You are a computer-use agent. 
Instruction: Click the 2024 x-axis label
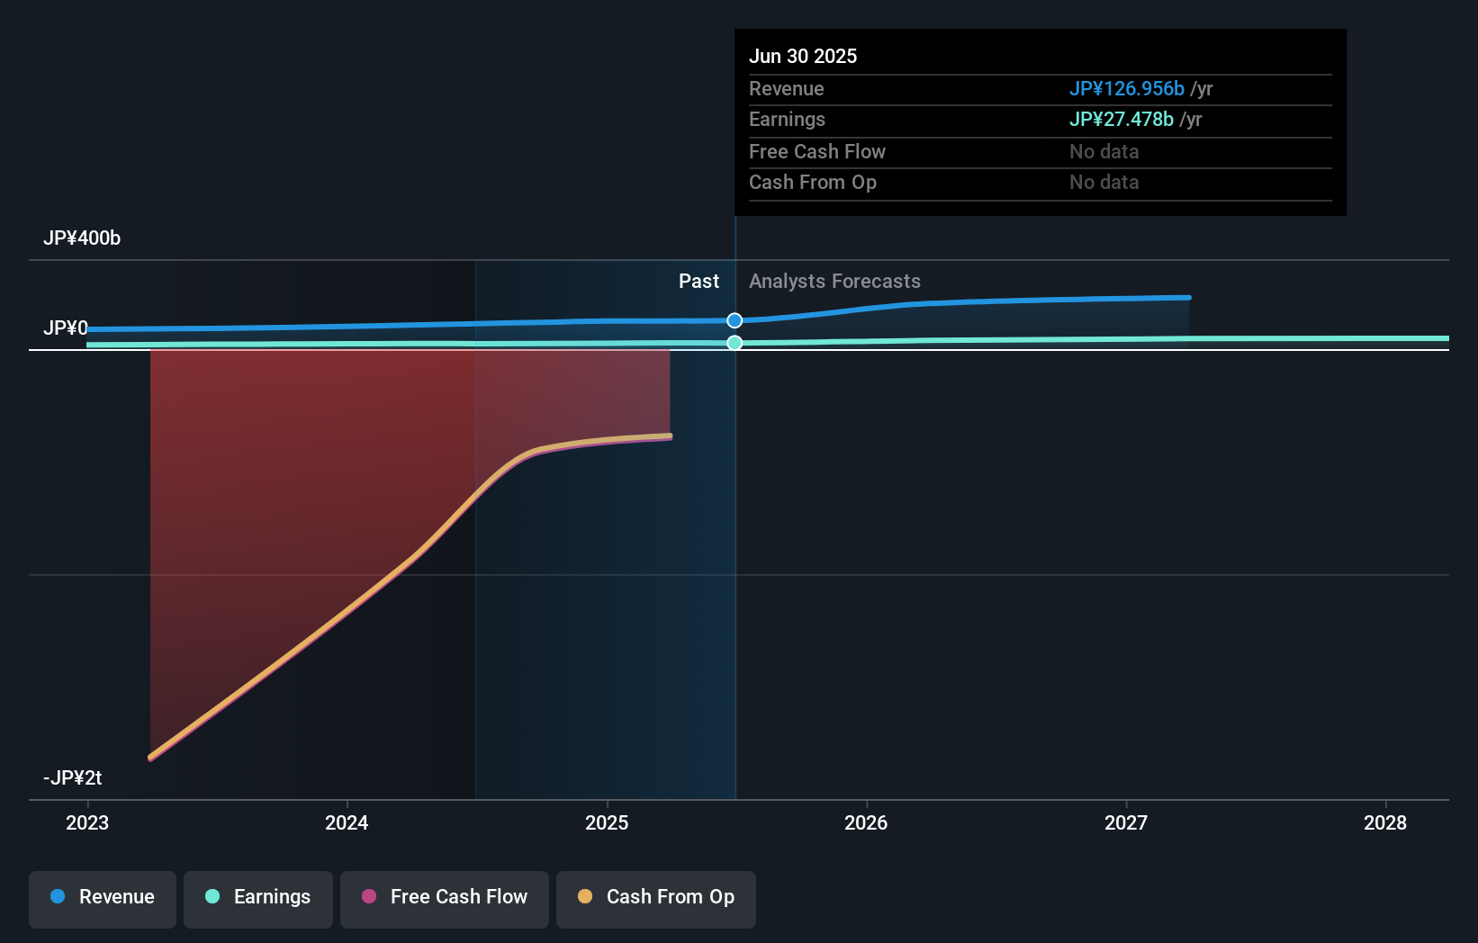[x=347, y=822]
